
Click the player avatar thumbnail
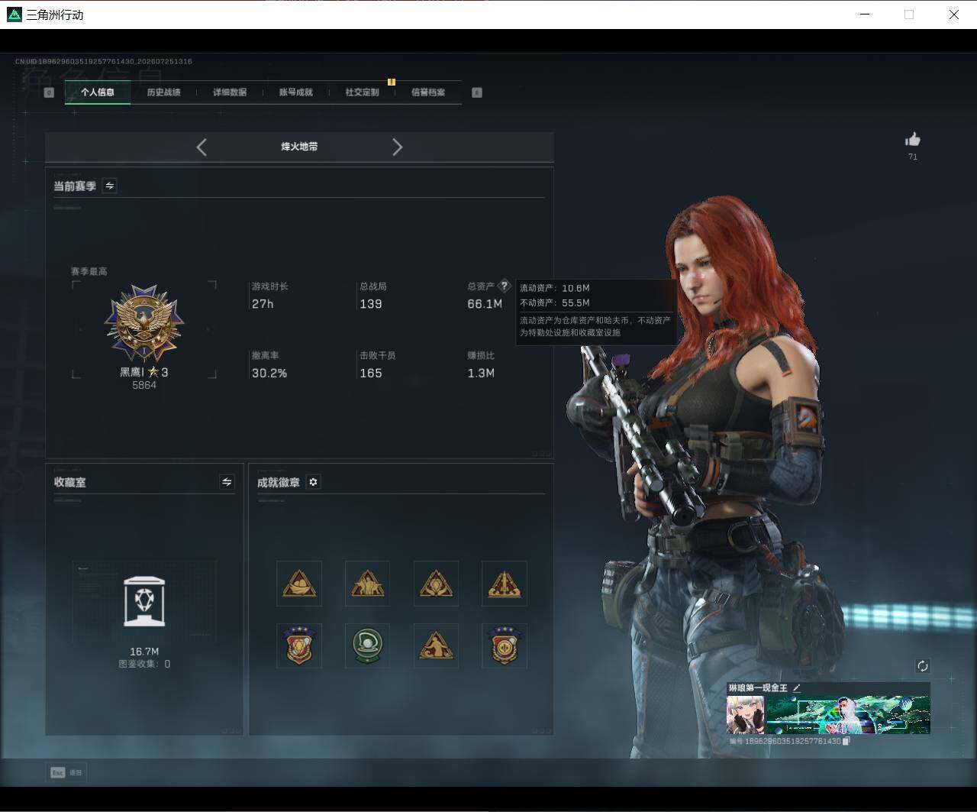[x=746, y=714]
